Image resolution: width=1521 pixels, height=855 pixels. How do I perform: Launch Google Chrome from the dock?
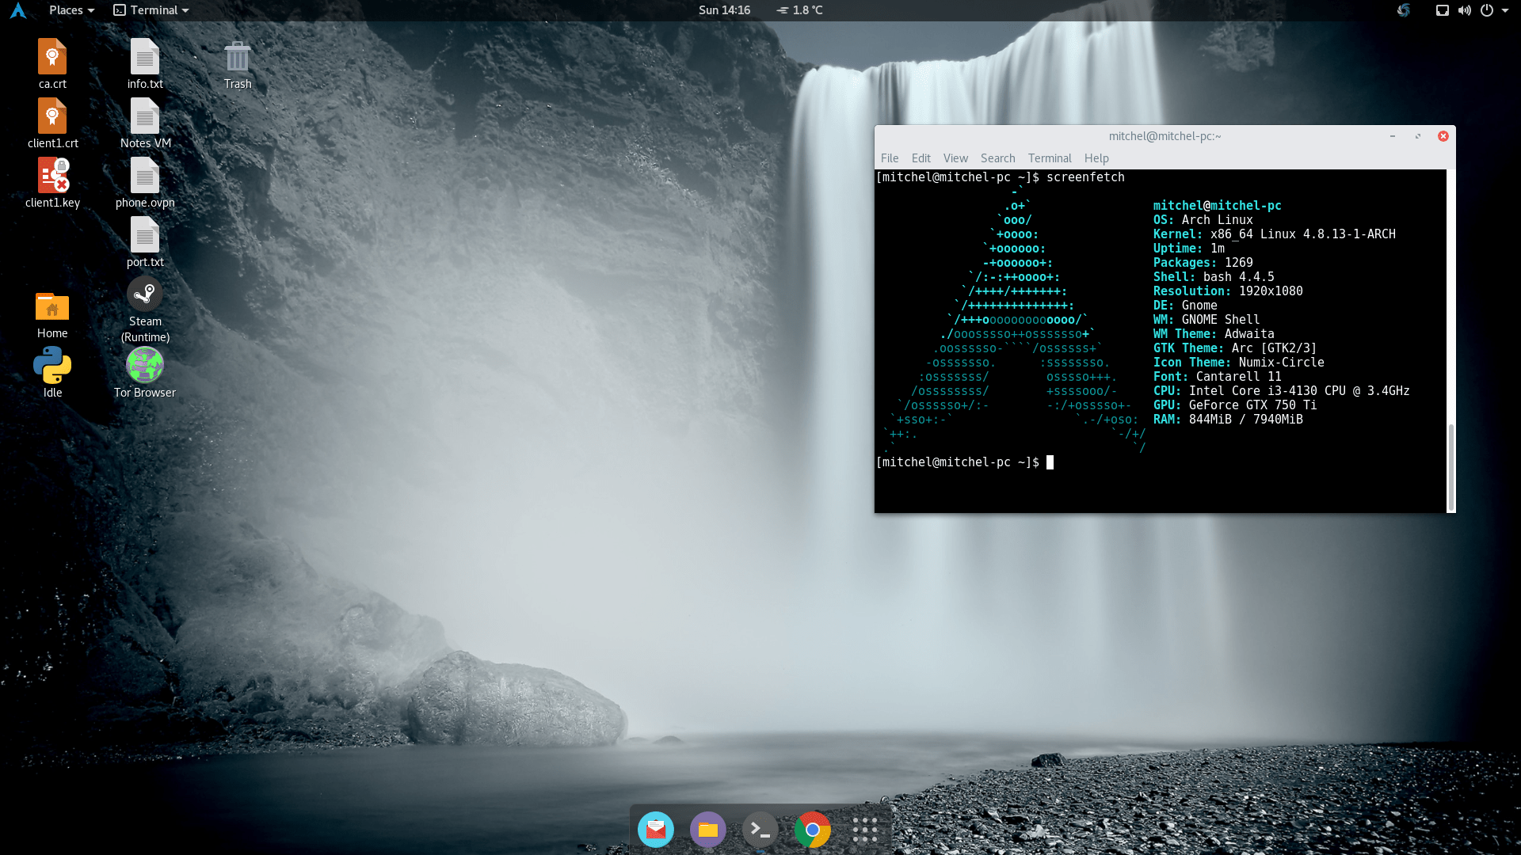coord(813,830)
